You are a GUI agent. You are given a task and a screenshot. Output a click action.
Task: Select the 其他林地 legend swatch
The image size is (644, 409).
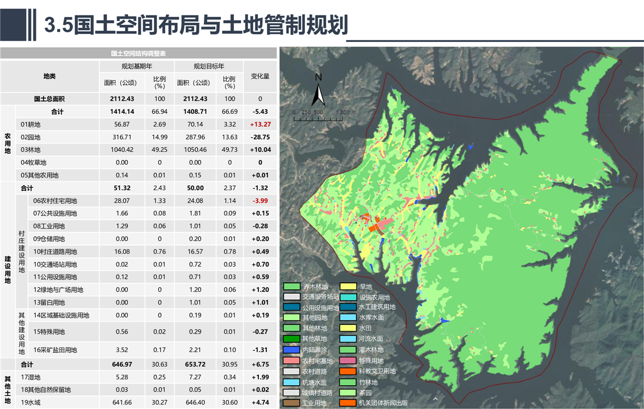291,328
